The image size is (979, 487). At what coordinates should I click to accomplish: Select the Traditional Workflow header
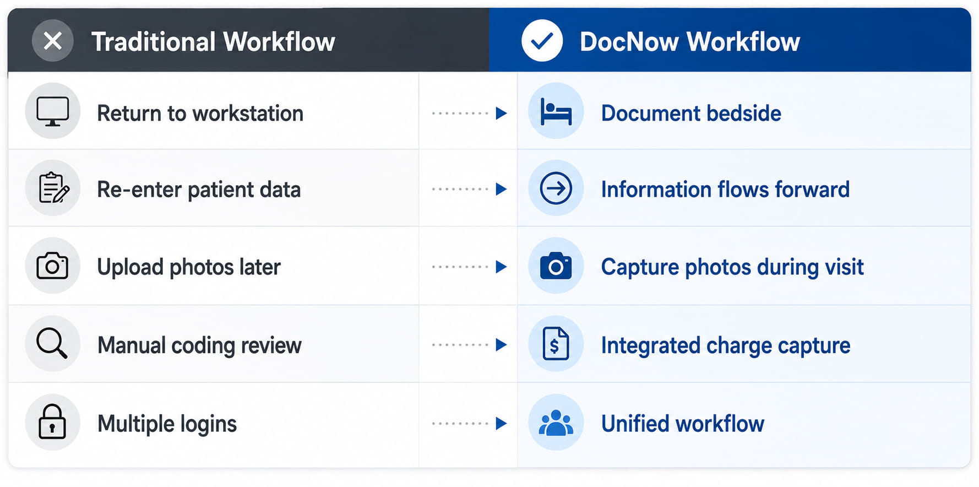[x=248, y=40]
